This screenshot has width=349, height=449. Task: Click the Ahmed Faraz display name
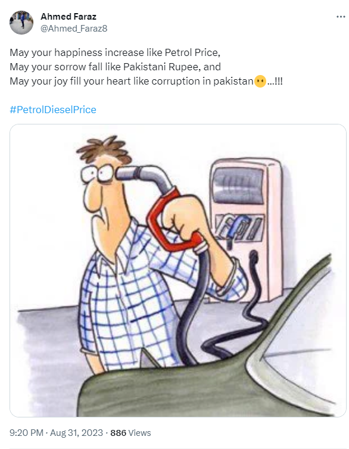68,17
